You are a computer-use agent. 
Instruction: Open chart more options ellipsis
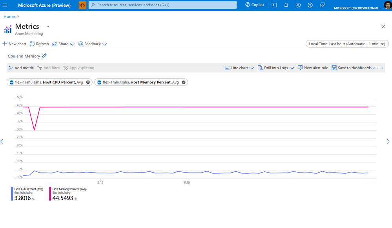tap(381, 68)
